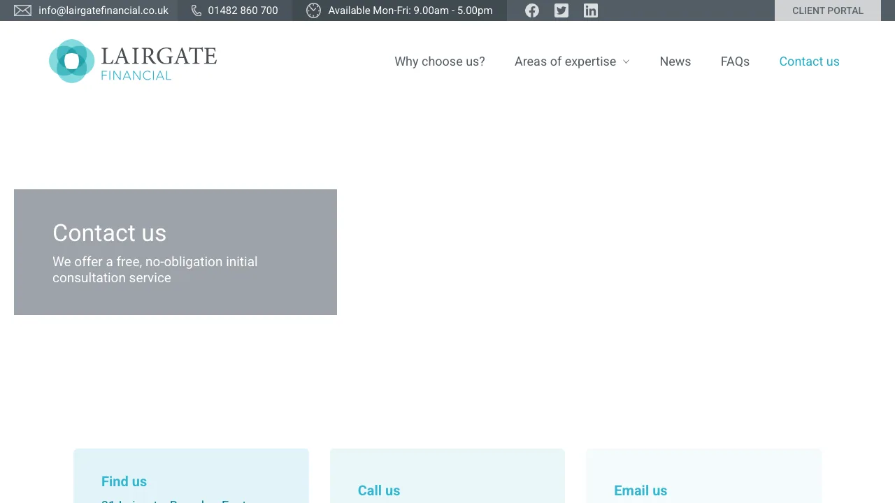Image resolution: width=895 pixels, height=503 pixels.
Task: Expand the Areas of expertise dropdown
Action: (565, 61)
